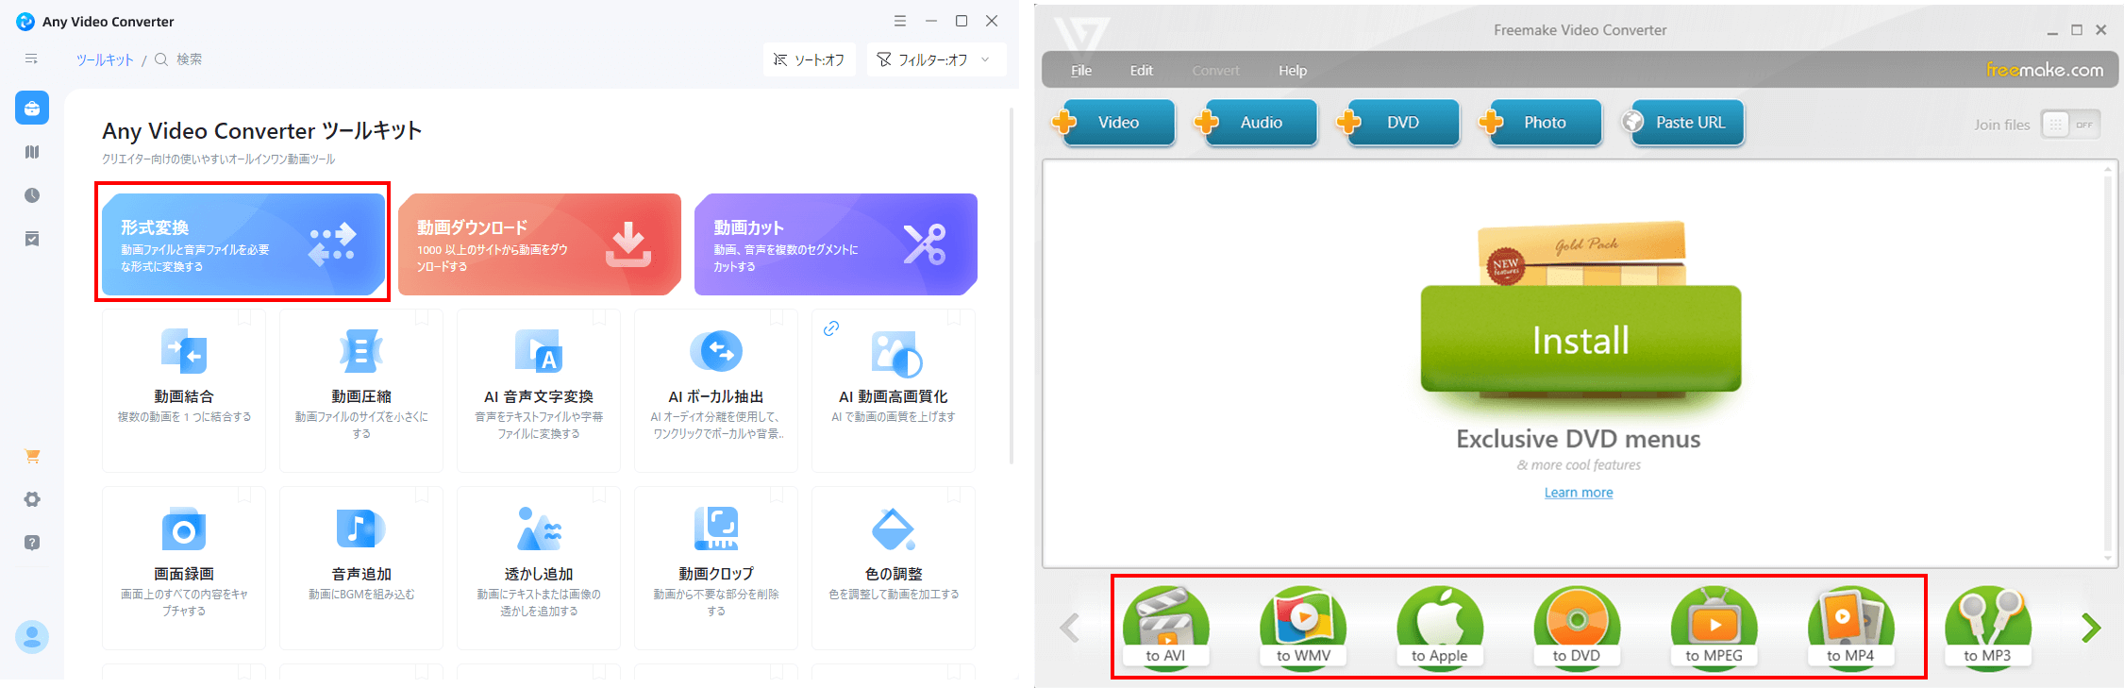
Task: Open the shopping cart icon in sidebar
Action: 32,457
